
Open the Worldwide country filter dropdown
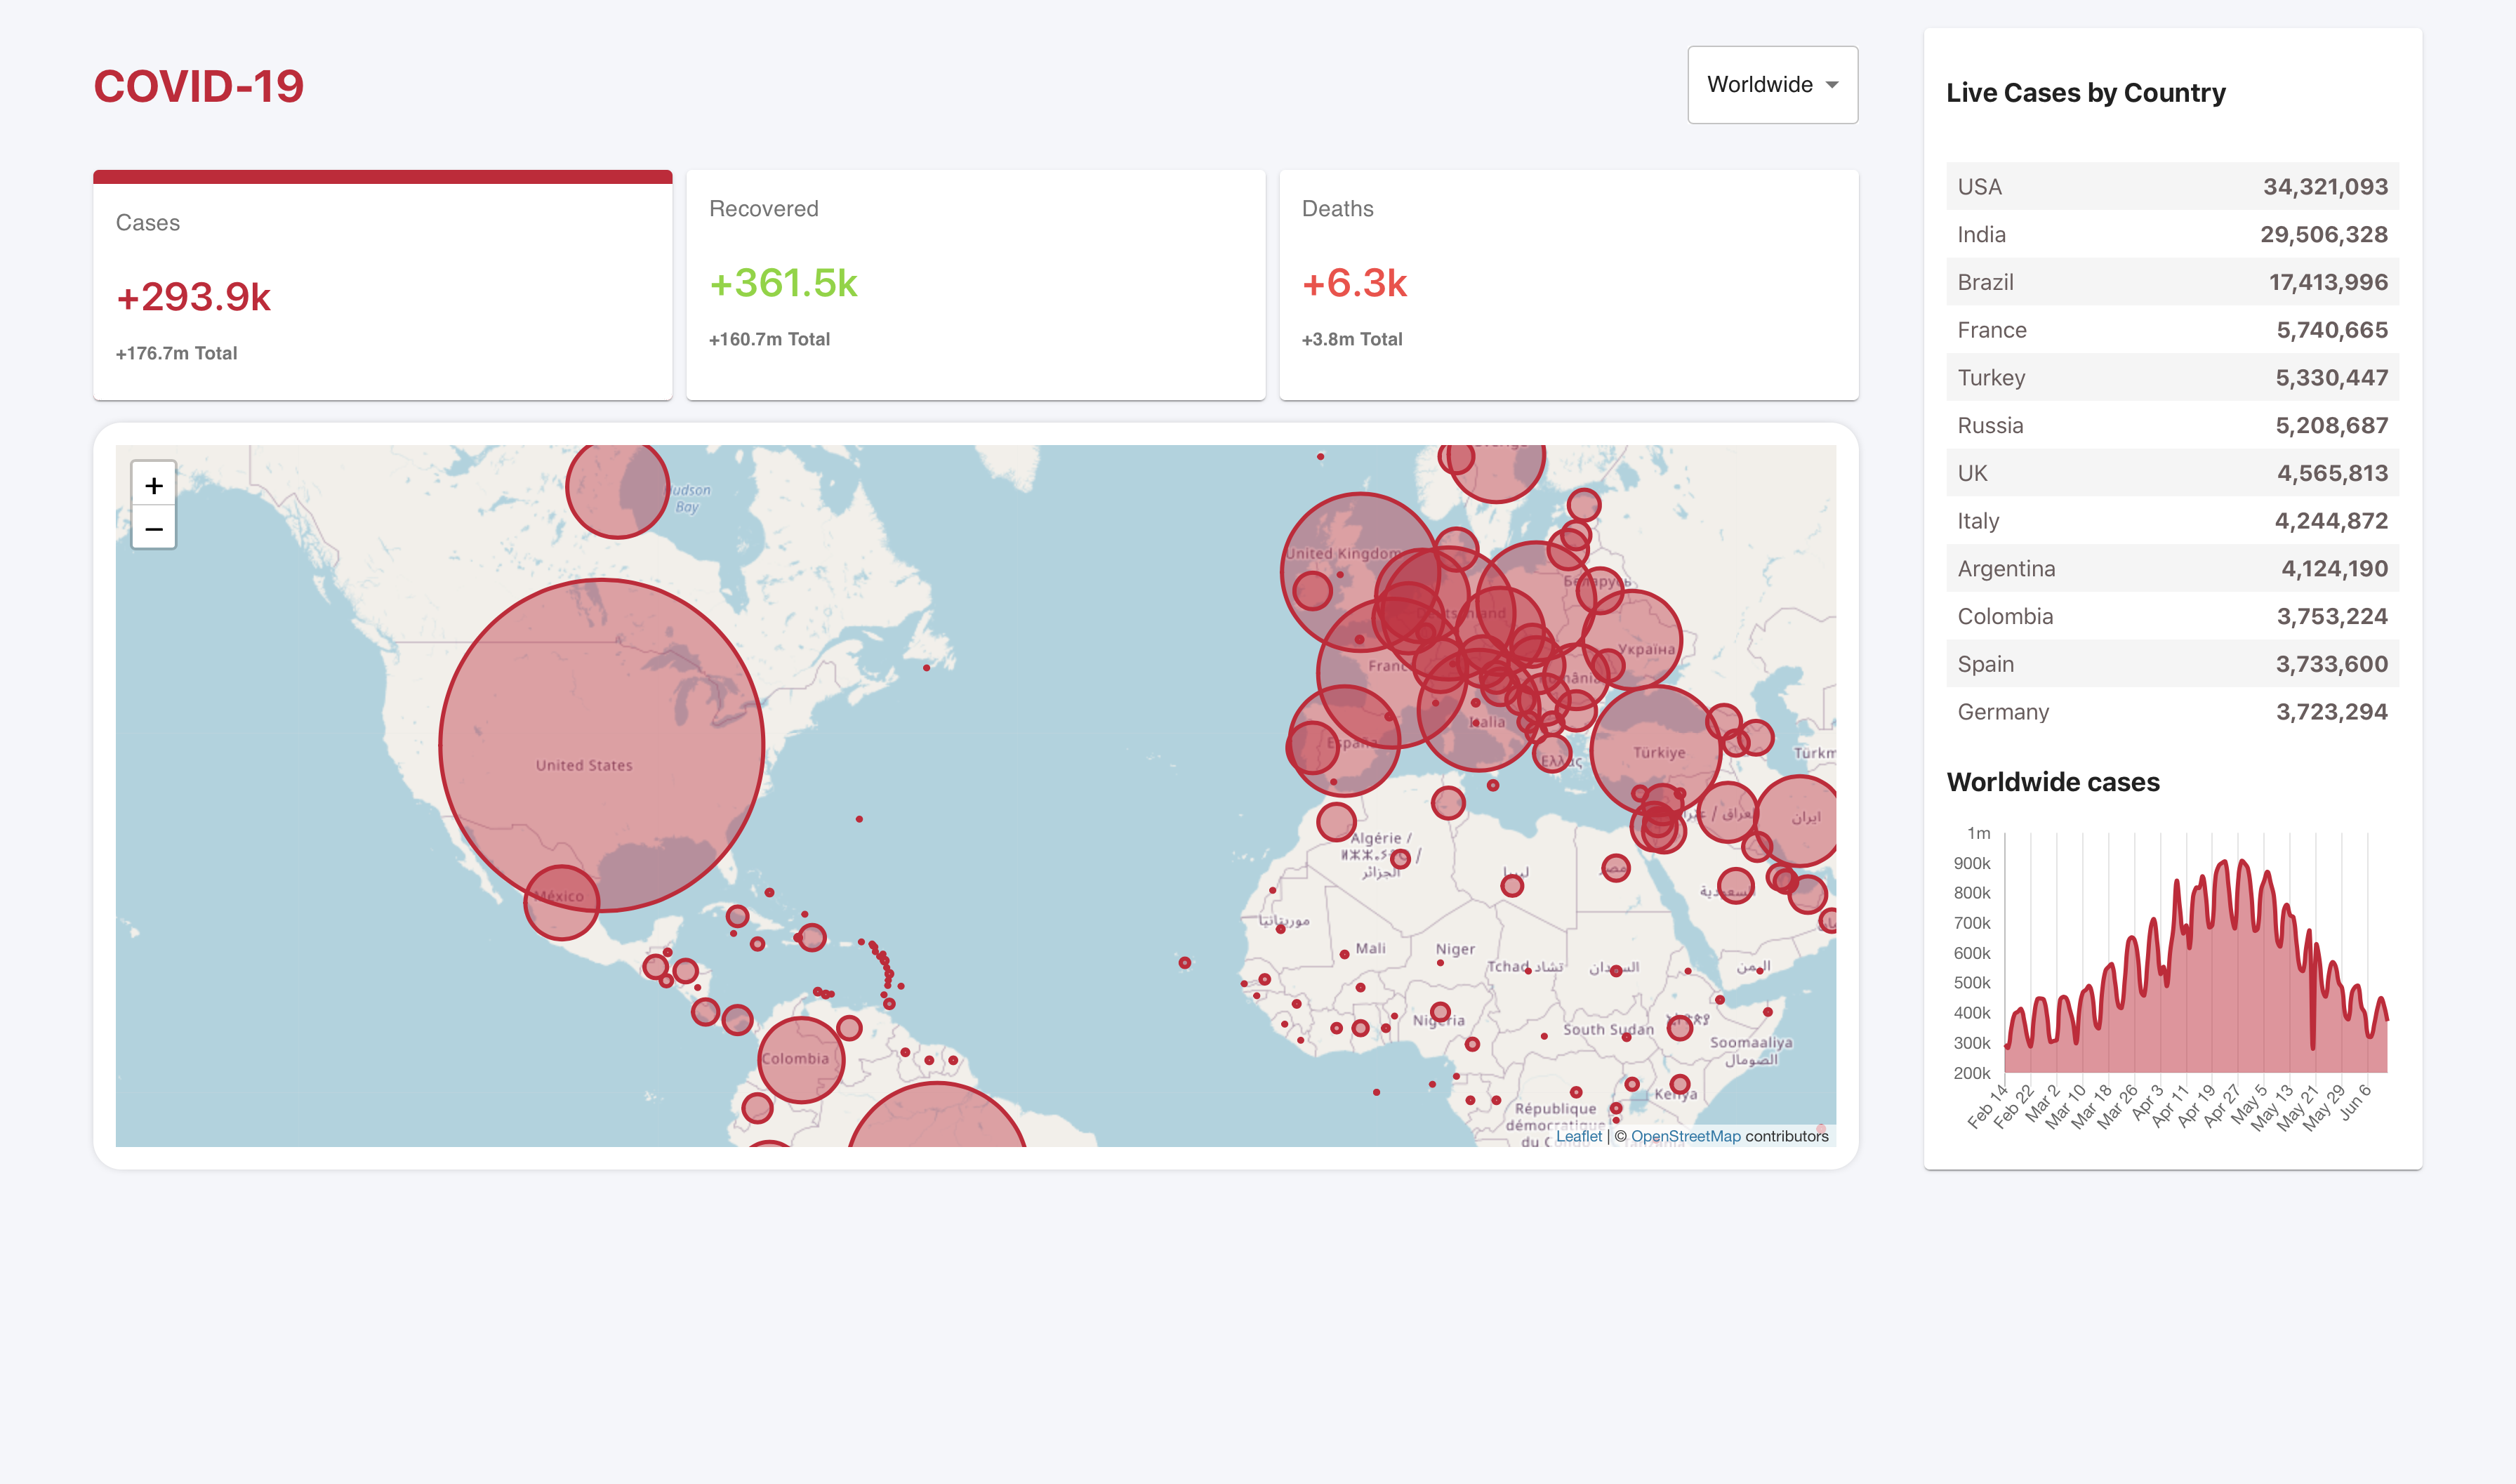click(1772, 83)
